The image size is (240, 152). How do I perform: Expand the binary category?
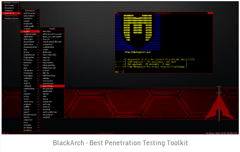click(x=30, y=21)
